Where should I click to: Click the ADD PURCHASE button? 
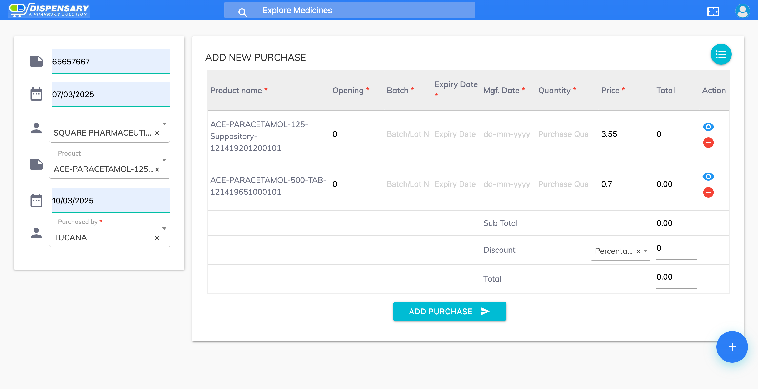(x=449, y=311)
